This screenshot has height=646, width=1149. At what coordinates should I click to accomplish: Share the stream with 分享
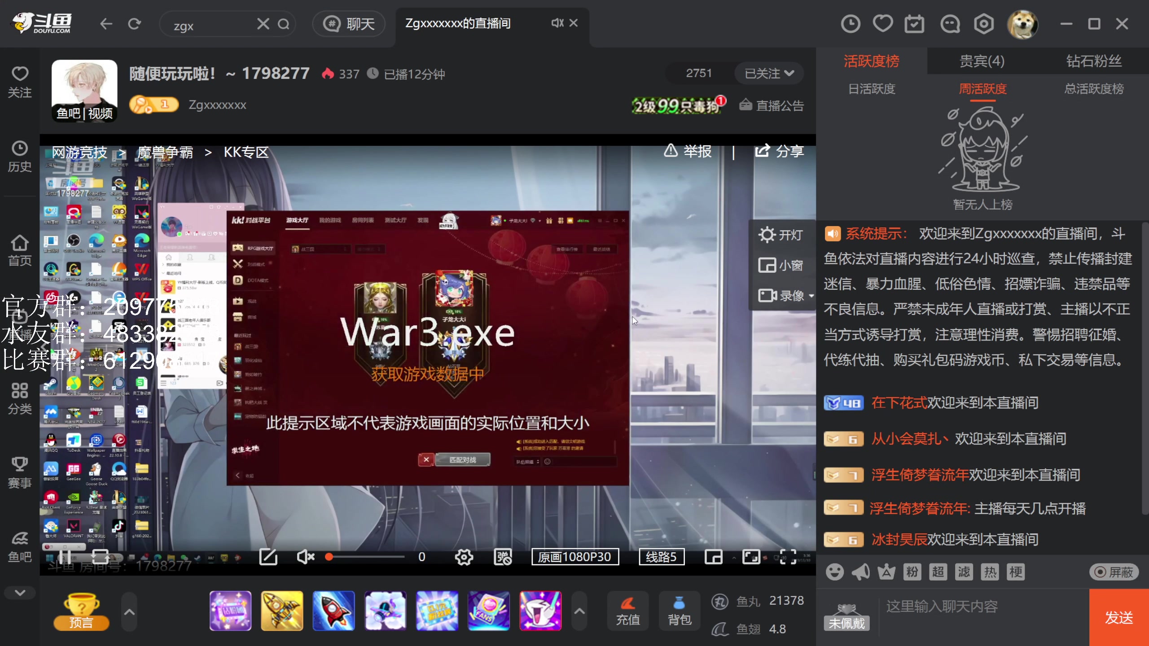pos(779,151)
